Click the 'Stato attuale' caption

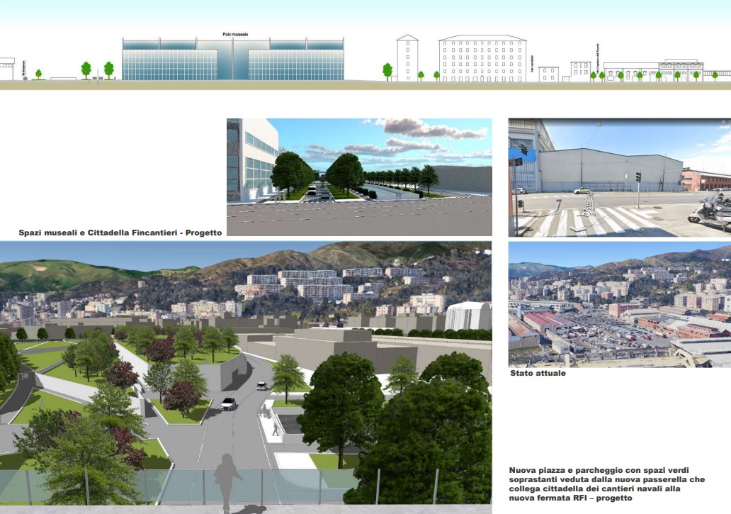point(538,373)
